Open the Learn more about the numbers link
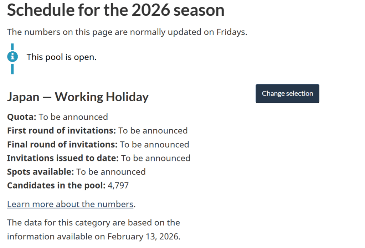Screen dimensions: 365x248 tap(70, 204)
